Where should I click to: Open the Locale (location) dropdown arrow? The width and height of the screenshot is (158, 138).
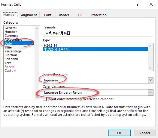(150, 80)
